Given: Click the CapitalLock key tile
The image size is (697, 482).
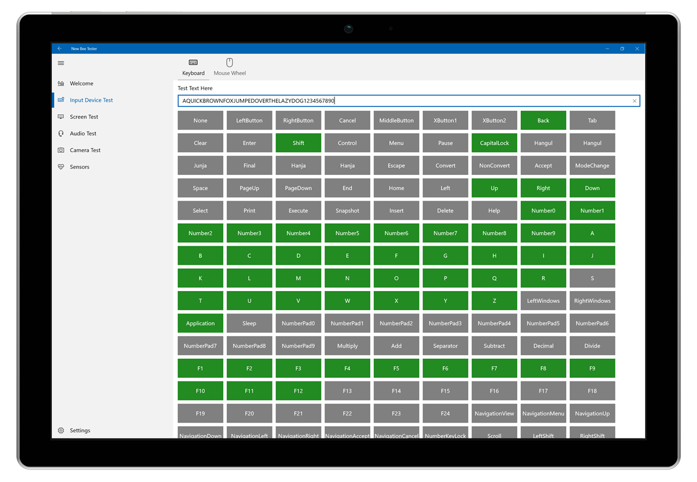Looking at the screenshot, I should tap(494, 143).
